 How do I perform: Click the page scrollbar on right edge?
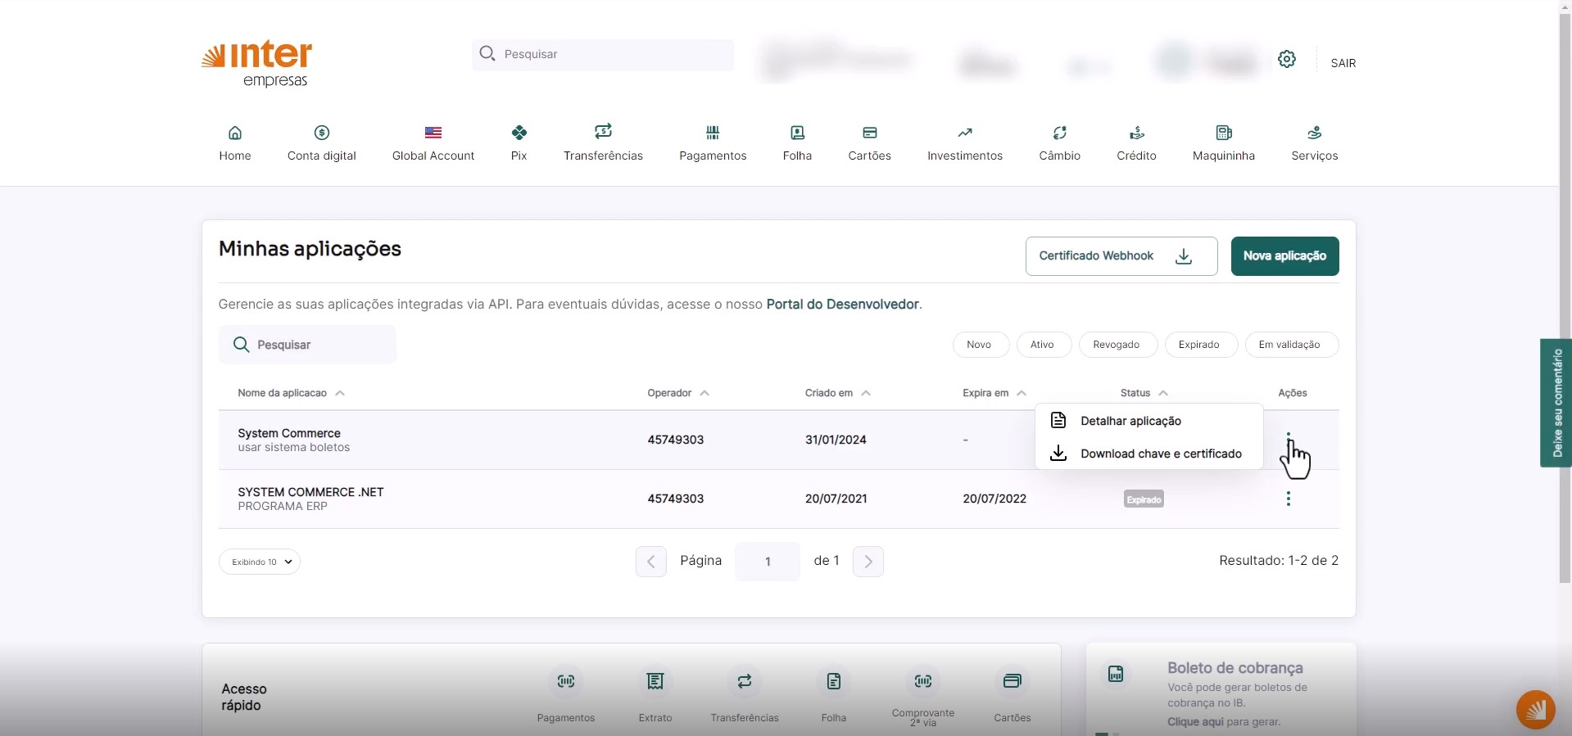tap(1565, 327)
